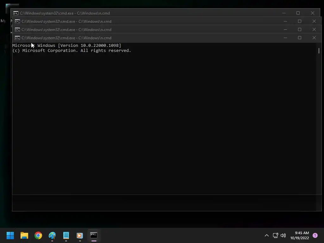Close the rearmost cmd window

point(312,13)
